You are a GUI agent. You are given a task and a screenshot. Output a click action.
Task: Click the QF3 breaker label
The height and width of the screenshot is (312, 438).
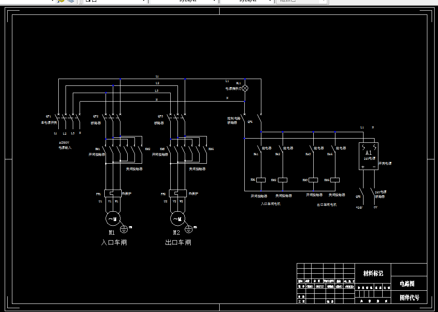[160, 116]
